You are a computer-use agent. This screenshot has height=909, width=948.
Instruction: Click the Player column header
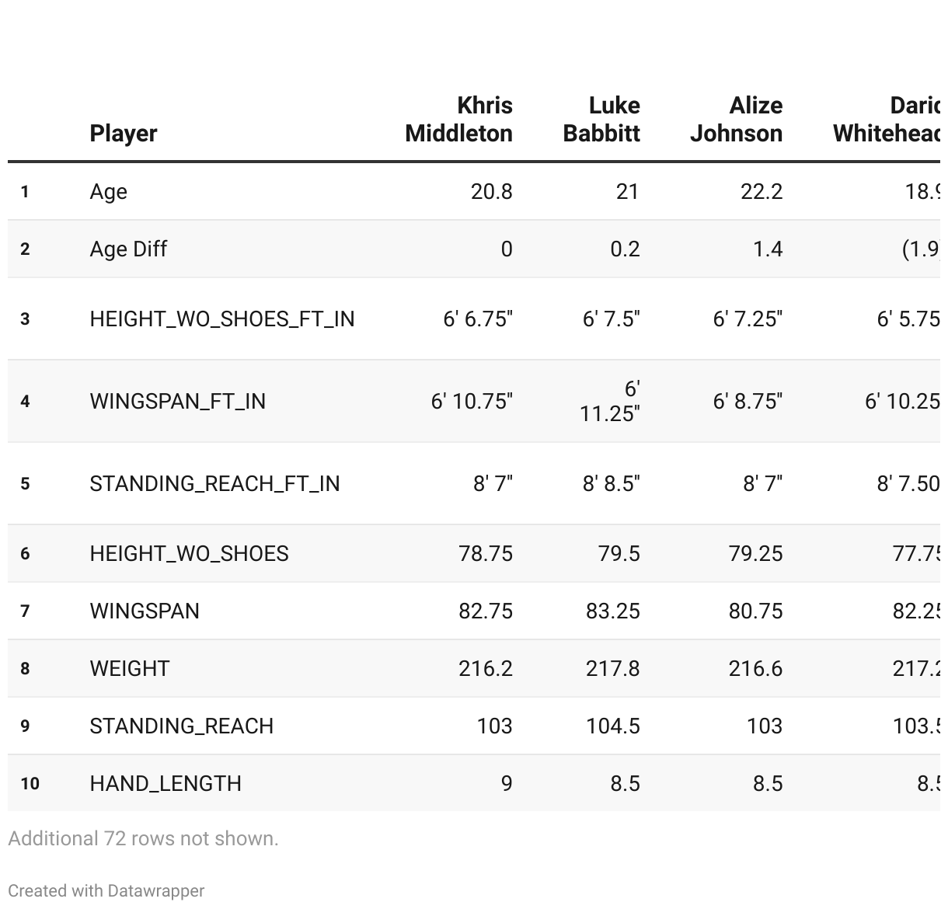point(124,133)
